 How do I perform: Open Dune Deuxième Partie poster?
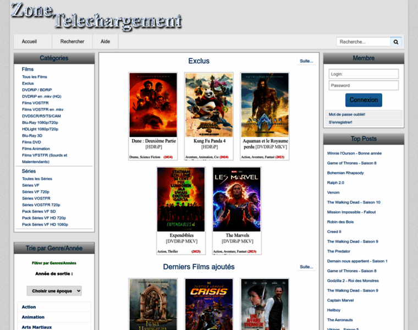coord(153,105)
